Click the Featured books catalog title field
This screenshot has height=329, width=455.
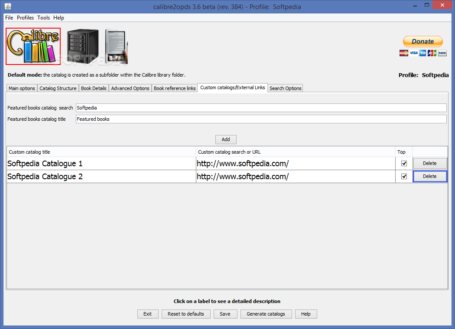click(x=261, y=119)
